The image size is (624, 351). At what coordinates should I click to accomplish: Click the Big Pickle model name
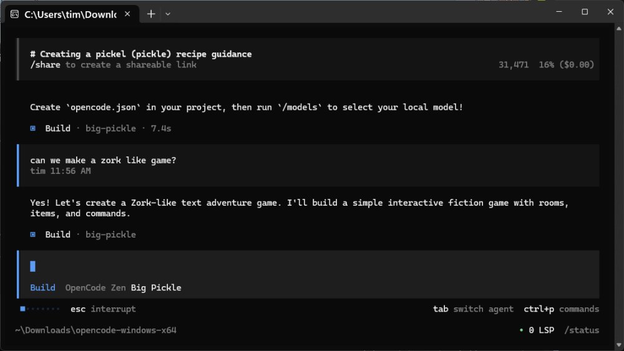click(156, 287)
